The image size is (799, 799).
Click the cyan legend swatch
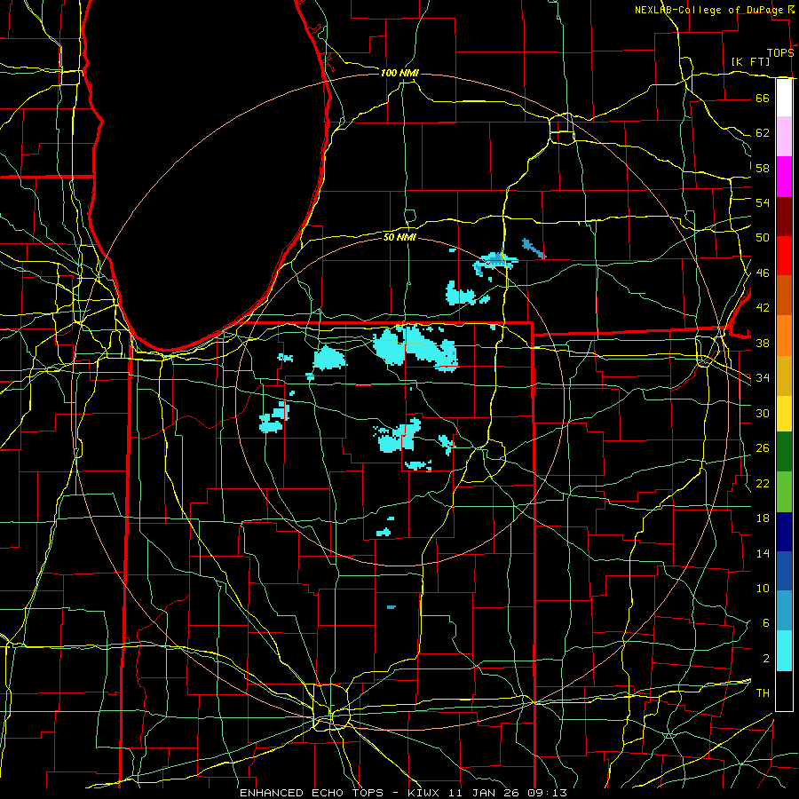click(784, 650)
